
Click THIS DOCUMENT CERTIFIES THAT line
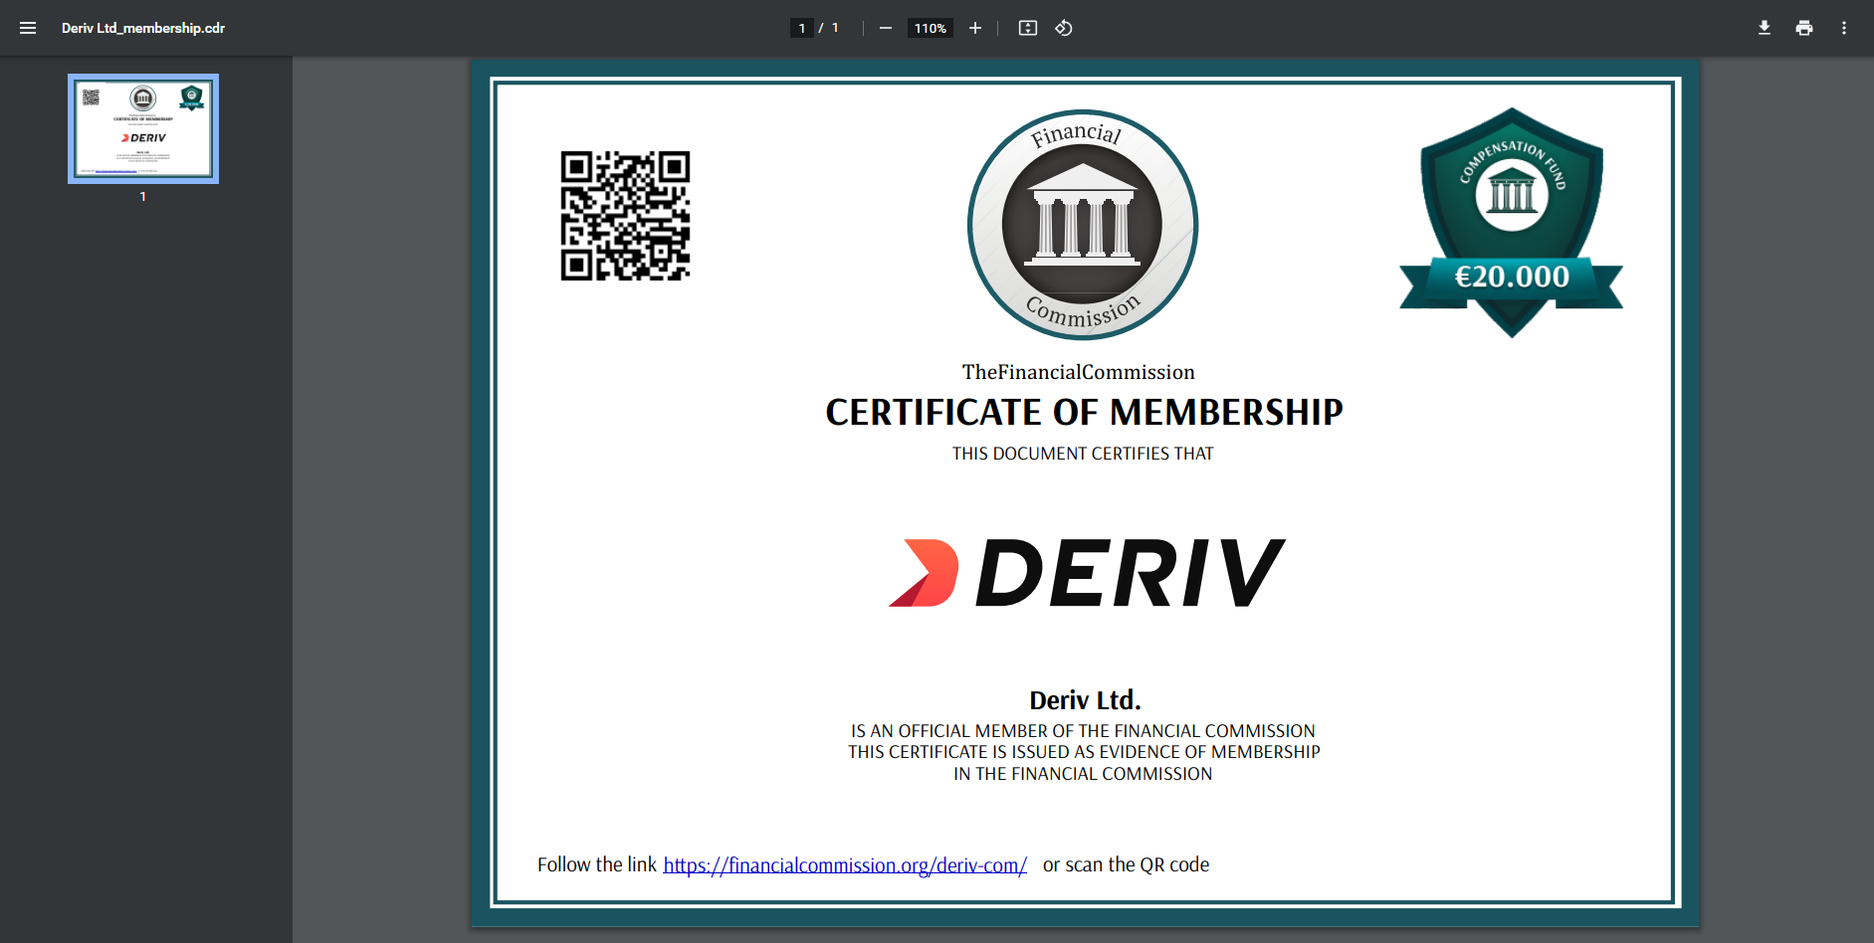click(x=1083, y=454)
